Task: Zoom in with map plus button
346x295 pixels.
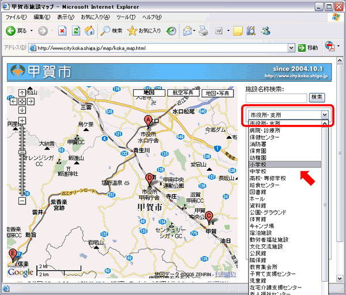Action: [22, 121]
